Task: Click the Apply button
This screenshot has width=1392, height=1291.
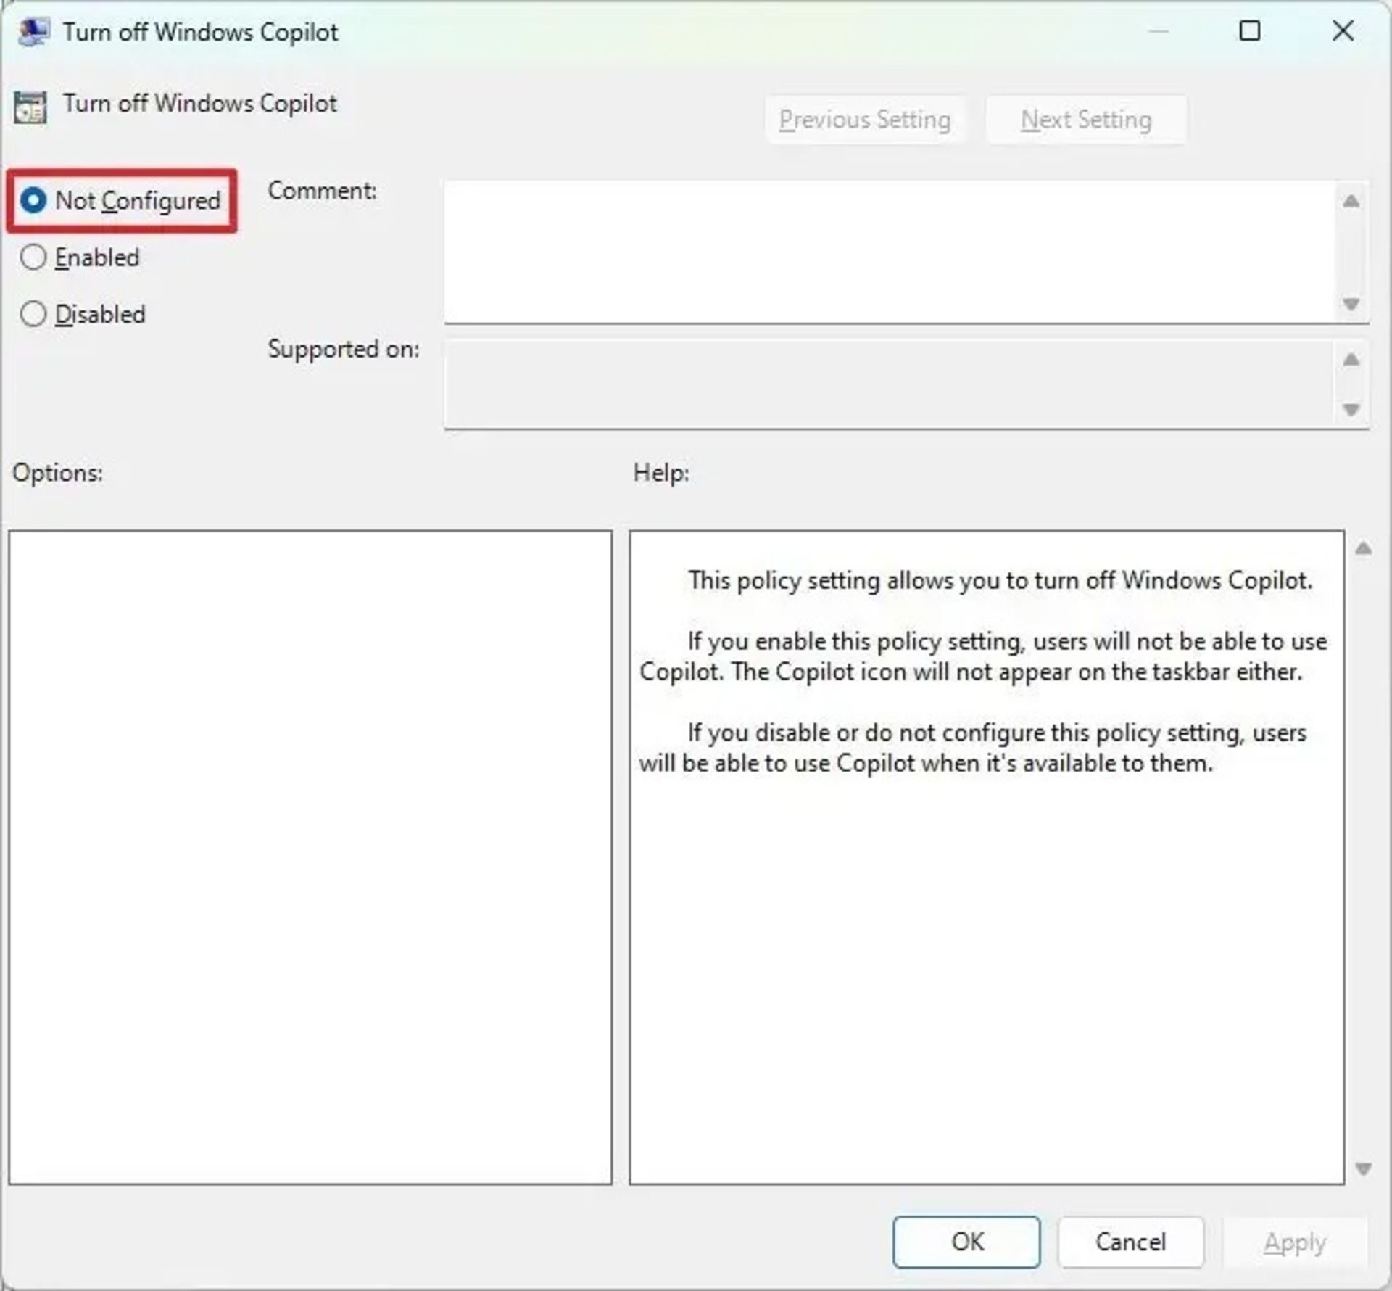Action: [x=1295, y=1242]
